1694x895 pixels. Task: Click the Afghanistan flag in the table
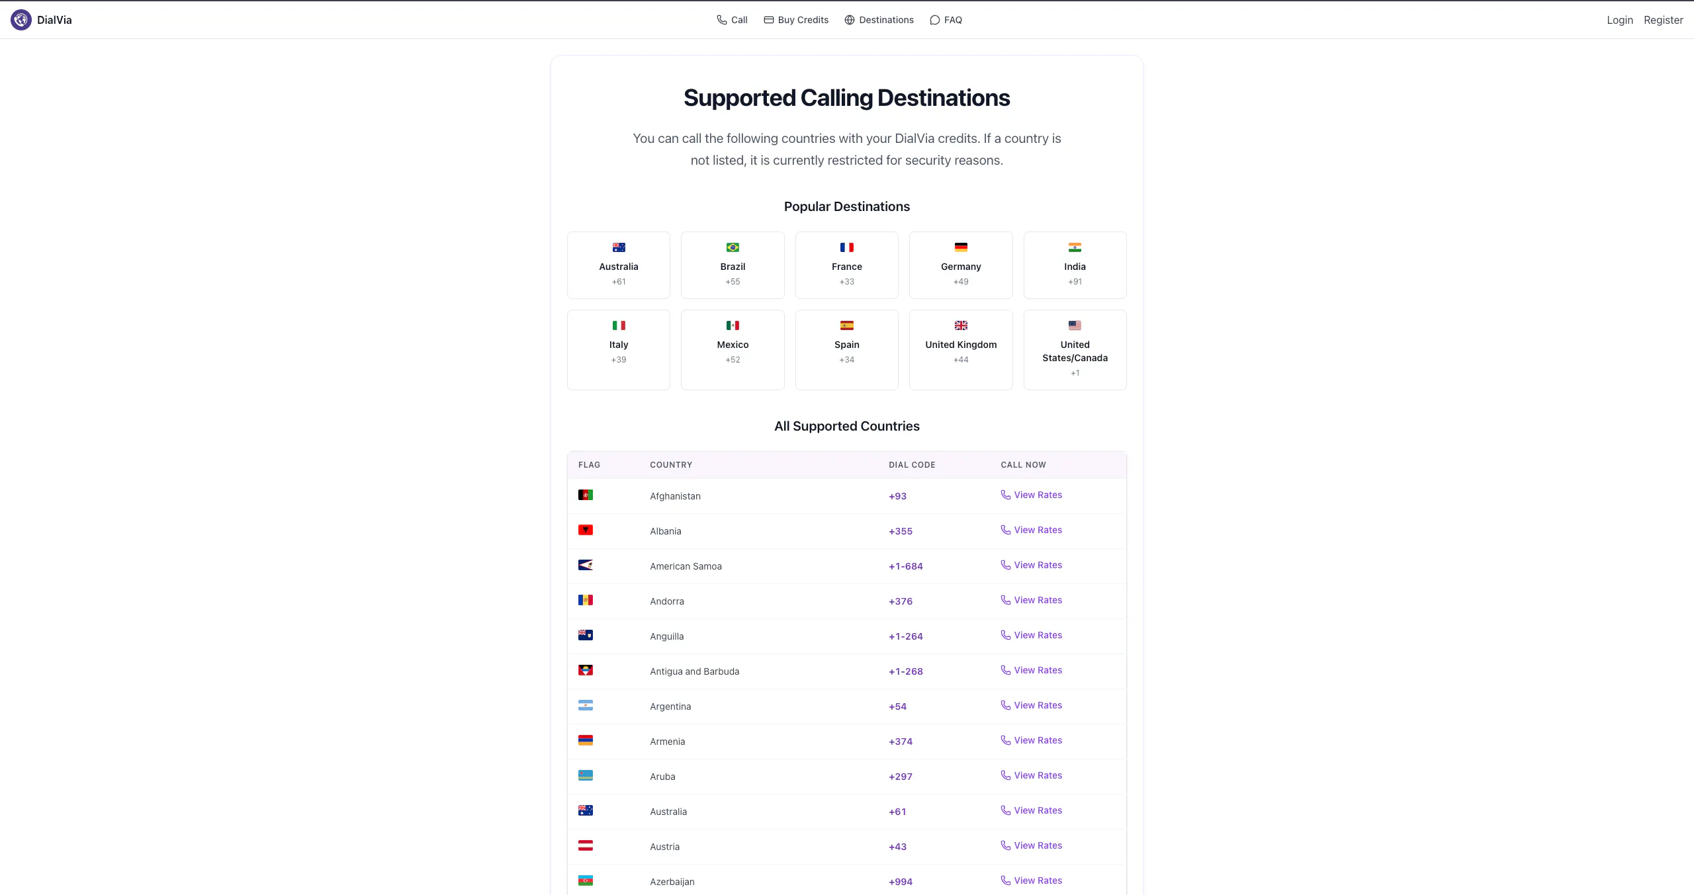[586, 495]
